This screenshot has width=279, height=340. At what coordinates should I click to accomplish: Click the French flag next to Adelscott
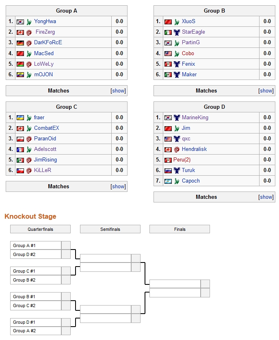point(20,149)
